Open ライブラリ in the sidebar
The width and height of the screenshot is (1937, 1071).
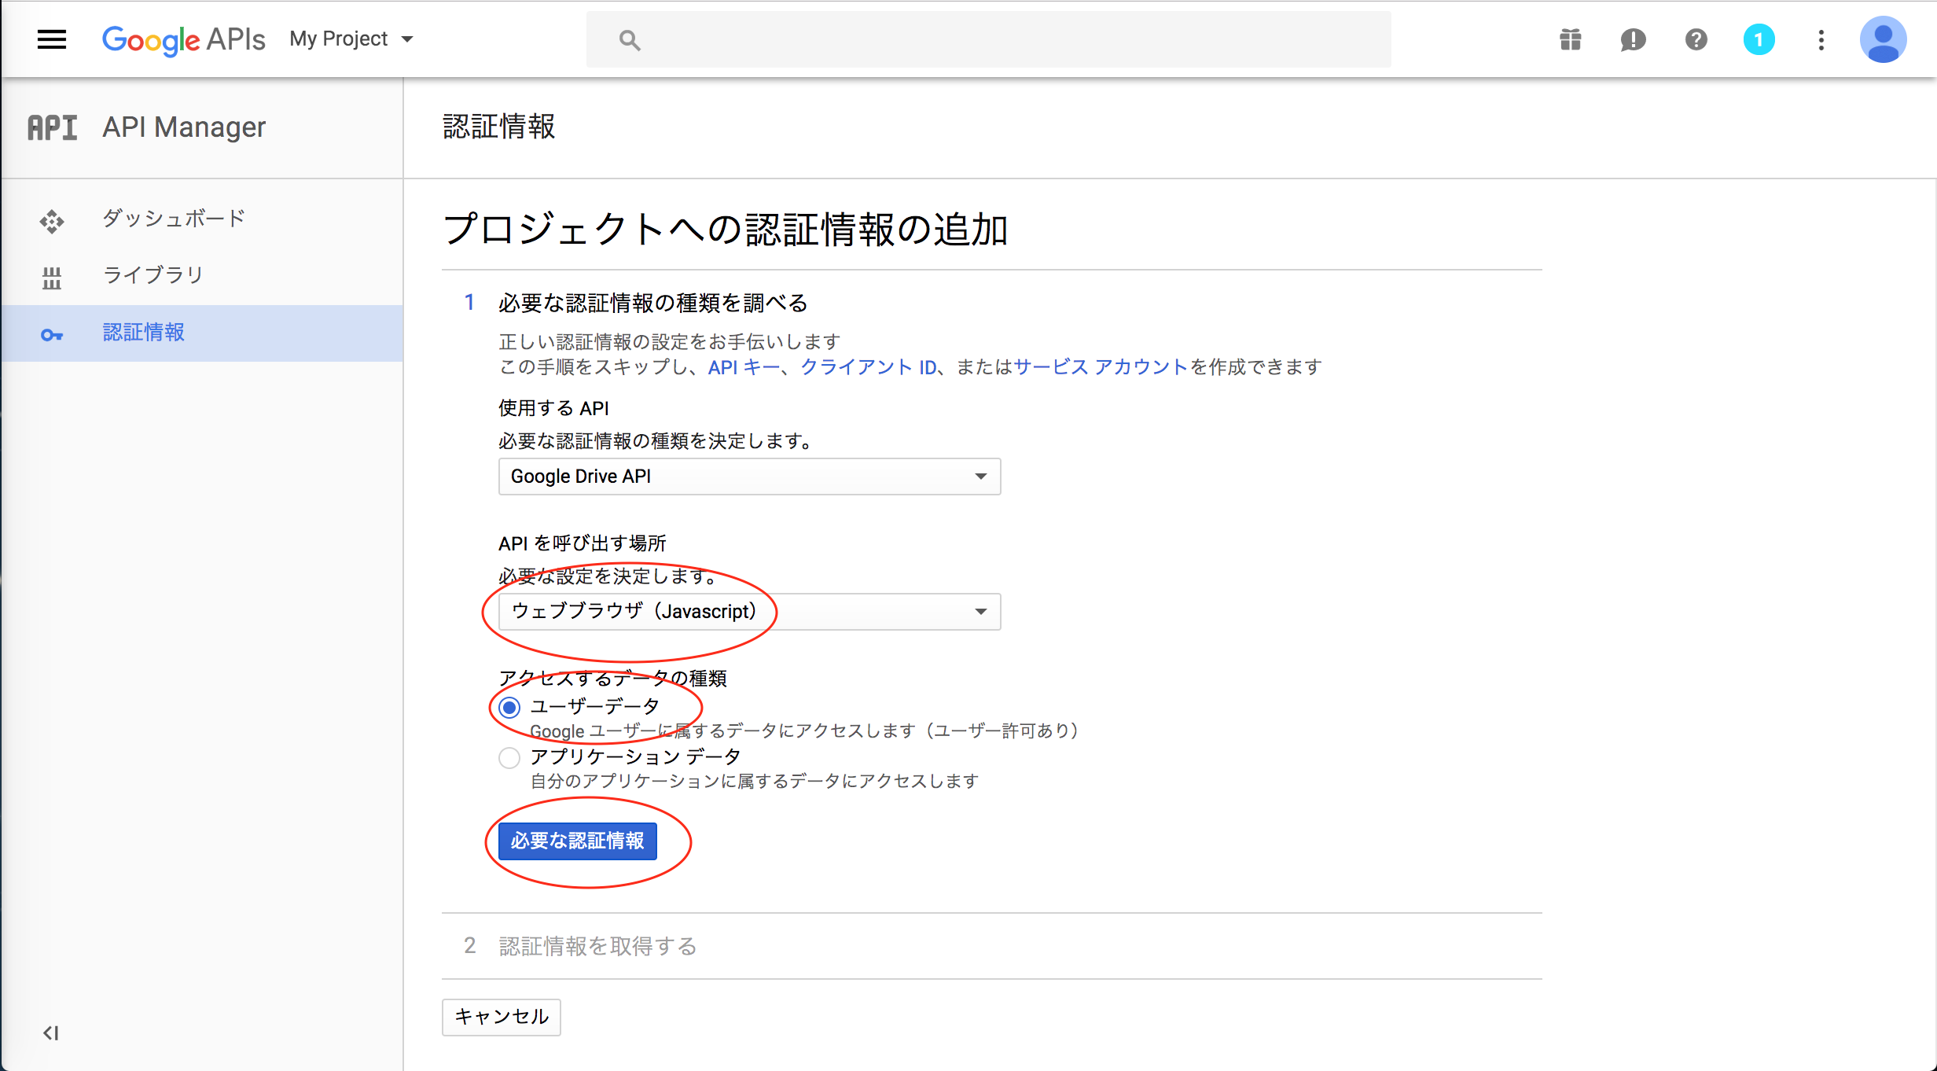pos(153,274)
